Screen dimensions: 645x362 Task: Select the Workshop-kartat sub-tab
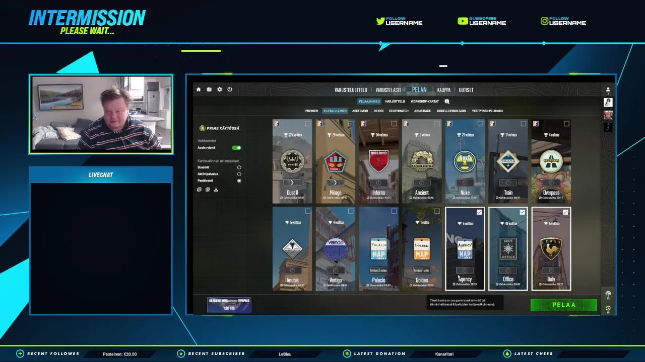[424, 102]
